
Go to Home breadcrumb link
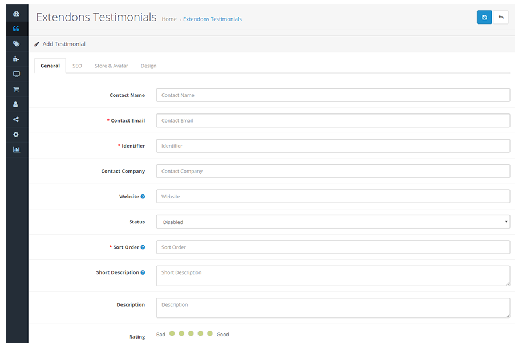[x=169, y=19]
